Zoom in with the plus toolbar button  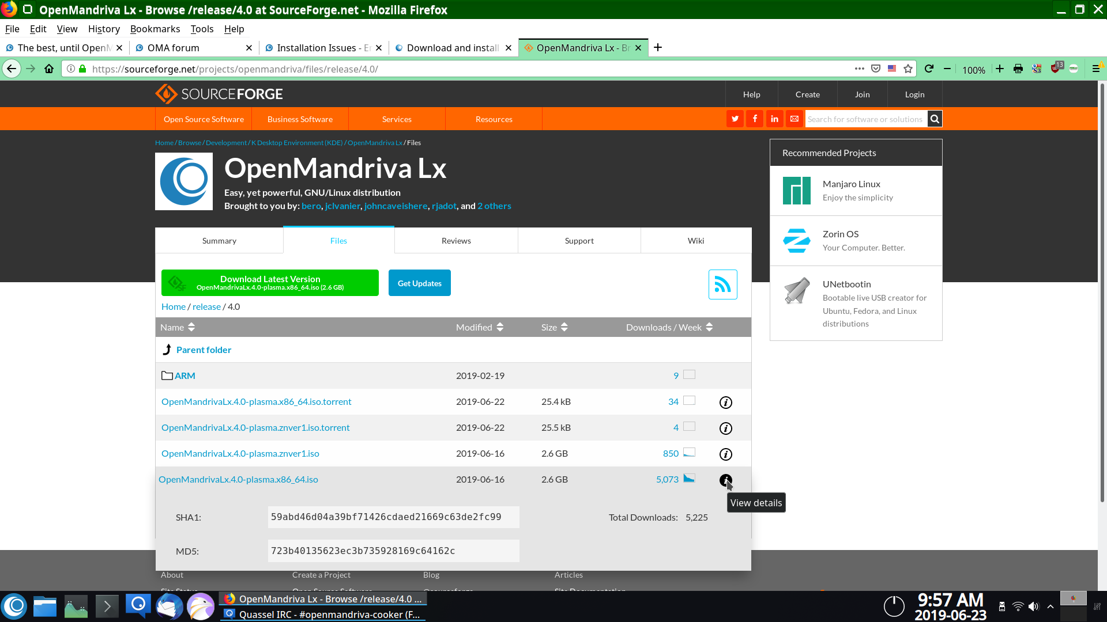(x=1000, y=69)
